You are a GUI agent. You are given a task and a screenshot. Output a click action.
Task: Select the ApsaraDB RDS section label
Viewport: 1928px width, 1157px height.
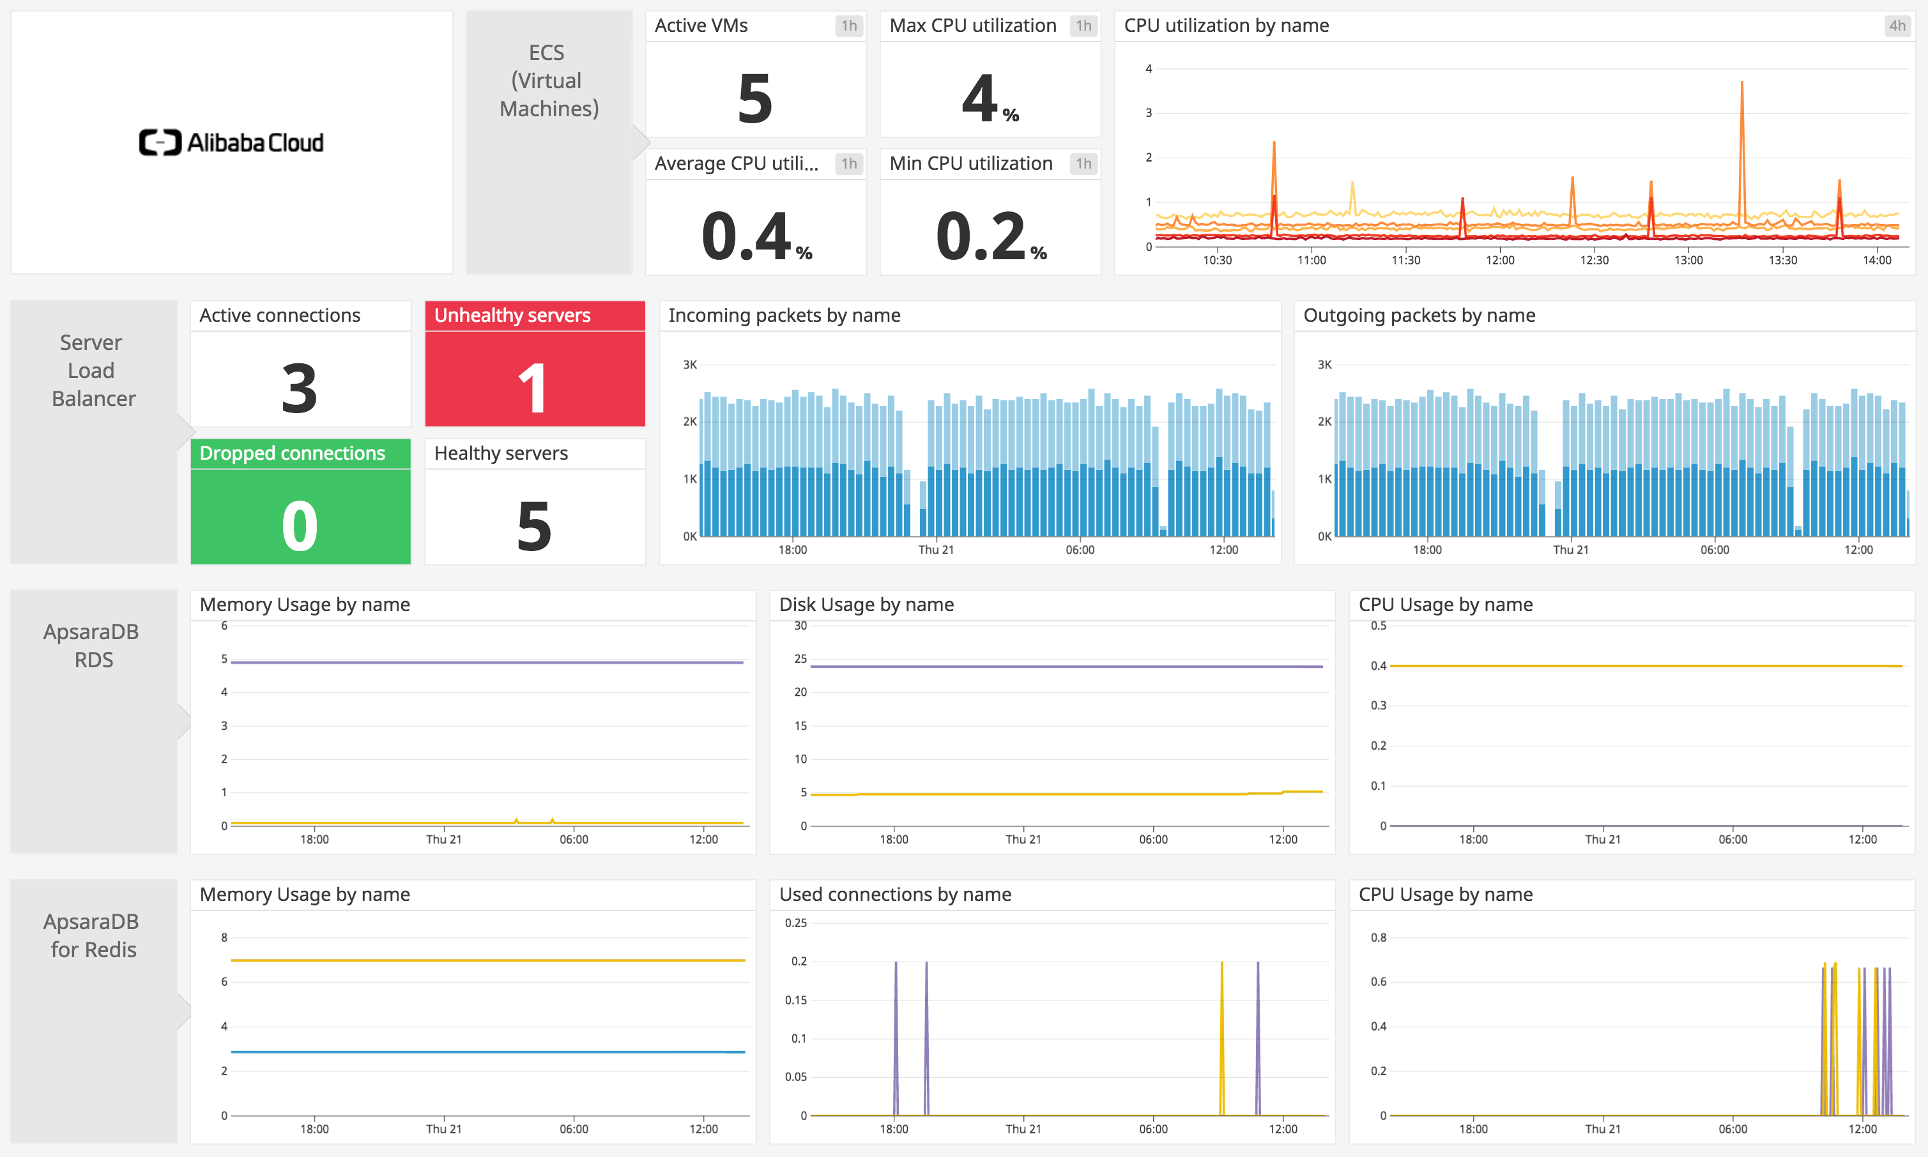pyautogui.click(x=91, y=645)
